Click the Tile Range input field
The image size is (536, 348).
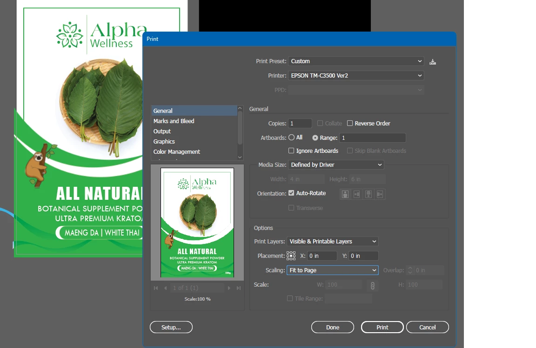(348, 298)
